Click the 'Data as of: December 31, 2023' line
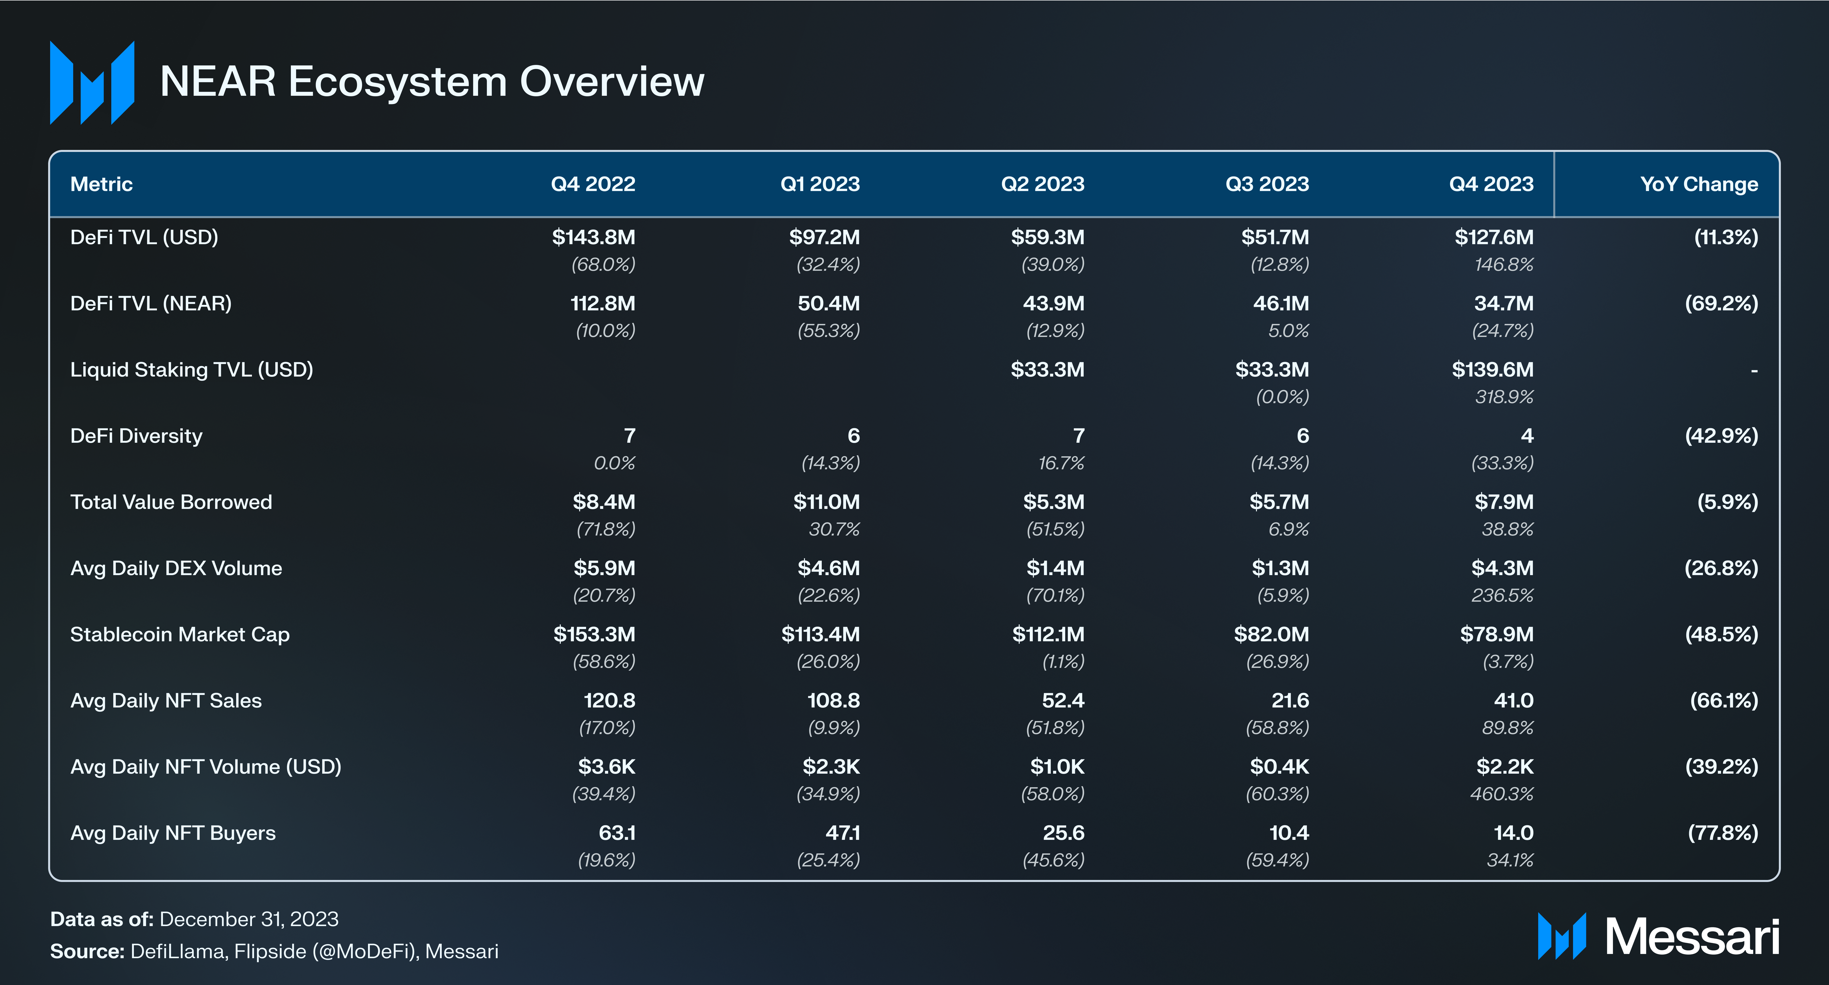 195,919
